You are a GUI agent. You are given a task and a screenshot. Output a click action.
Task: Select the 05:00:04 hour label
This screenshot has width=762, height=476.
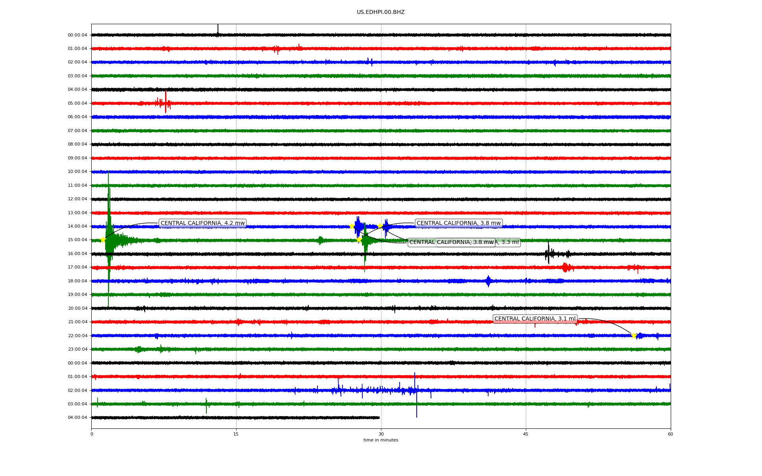(77, 104)
